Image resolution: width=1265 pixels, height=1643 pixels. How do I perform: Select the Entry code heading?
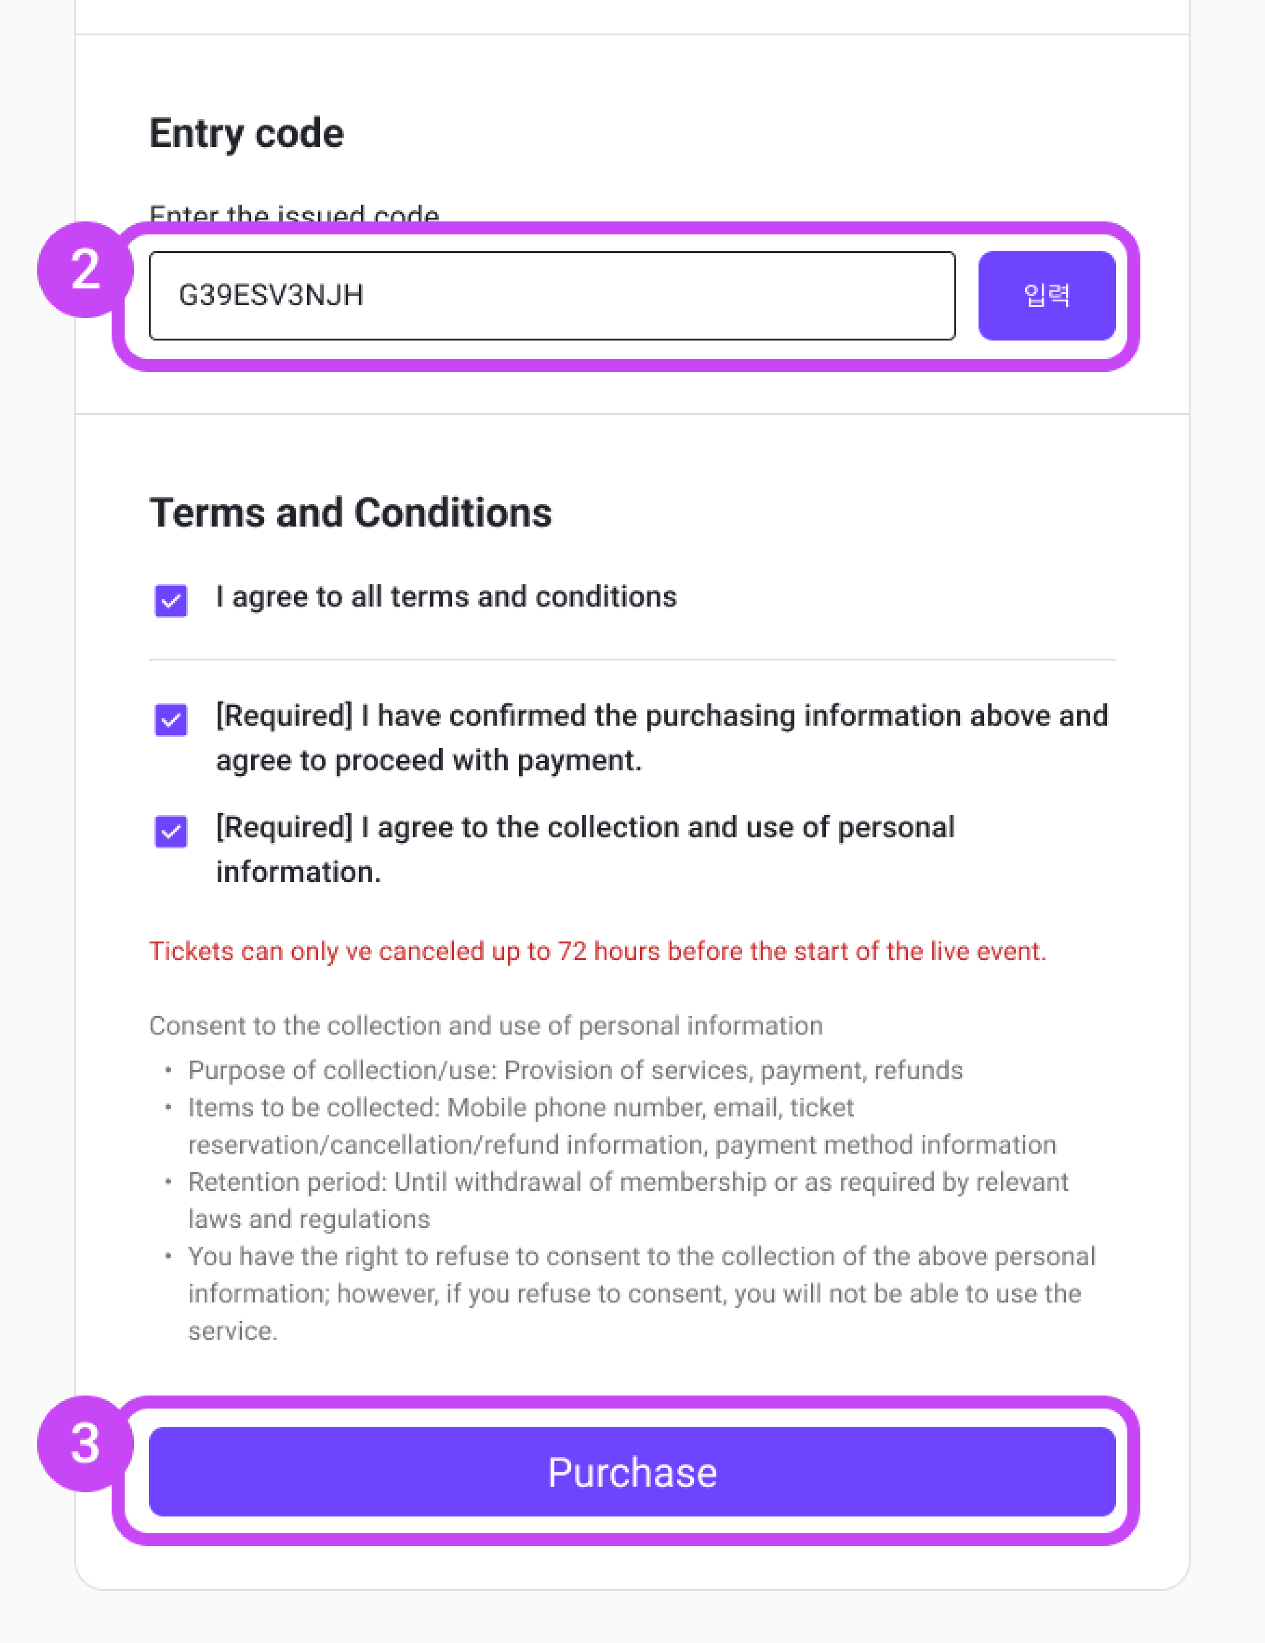tap(247, 134)
